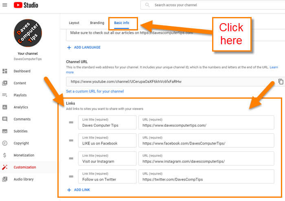Image resolution: width=285 pixels, height=201 pixels.
Task: Click the reorder handle for LIKE us on Facebook
Action: coord(71,140)
